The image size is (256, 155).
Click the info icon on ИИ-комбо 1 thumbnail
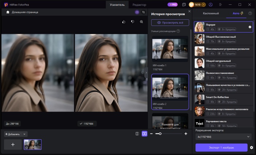[156, 58]
